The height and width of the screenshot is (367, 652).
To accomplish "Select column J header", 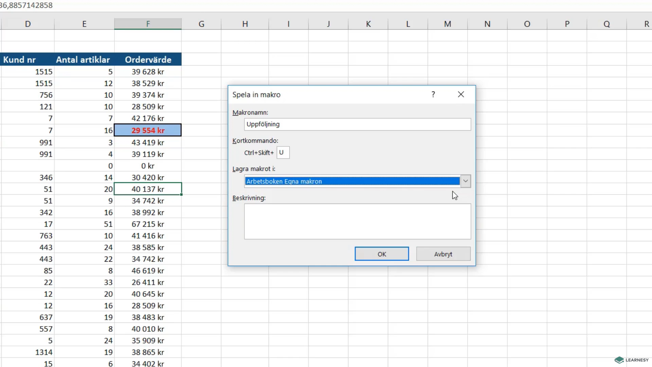I will point(328,24).
